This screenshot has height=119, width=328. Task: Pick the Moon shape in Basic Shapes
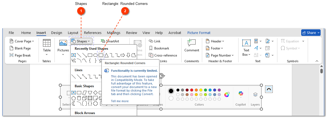[x=74, y=103]
